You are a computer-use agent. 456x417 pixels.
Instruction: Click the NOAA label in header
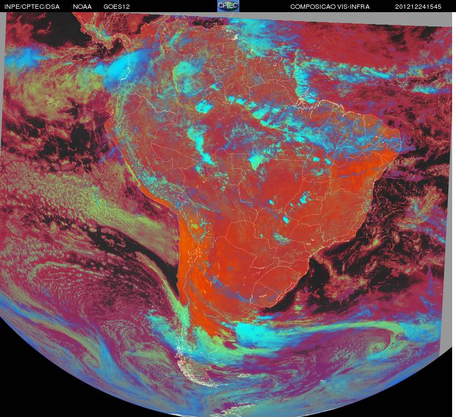point(82,7)
